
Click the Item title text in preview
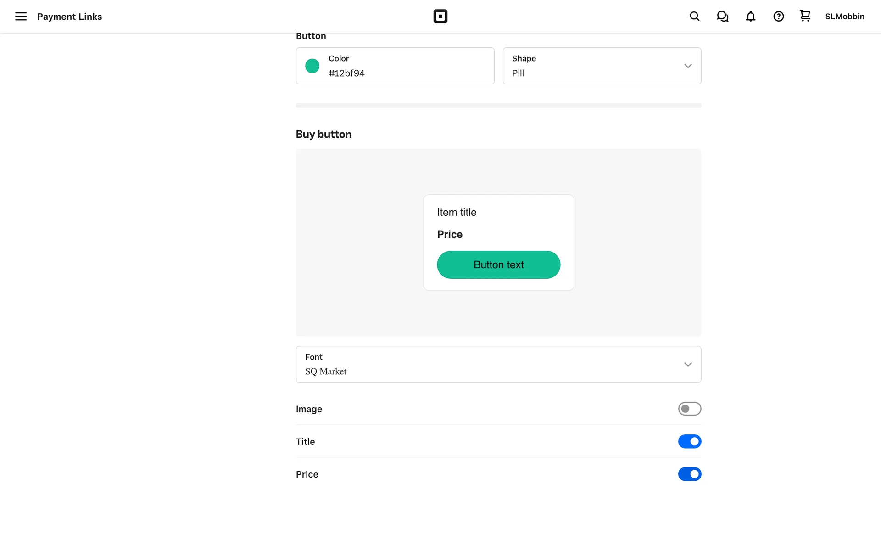(x=457, y=212)
